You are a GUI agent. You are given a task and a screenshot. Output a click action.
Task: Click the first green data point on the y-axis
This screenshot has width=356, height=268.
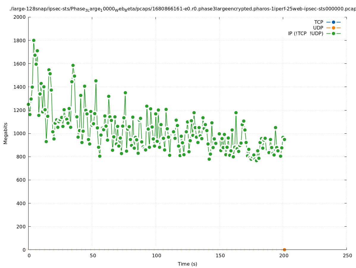(x=29, y=104)
